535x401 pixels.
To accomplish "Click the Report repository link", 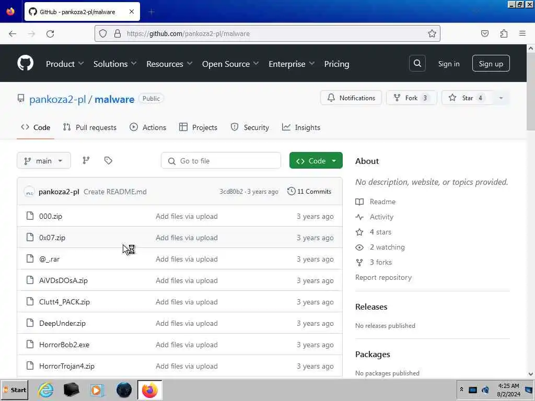I will (x=383, y=277).
